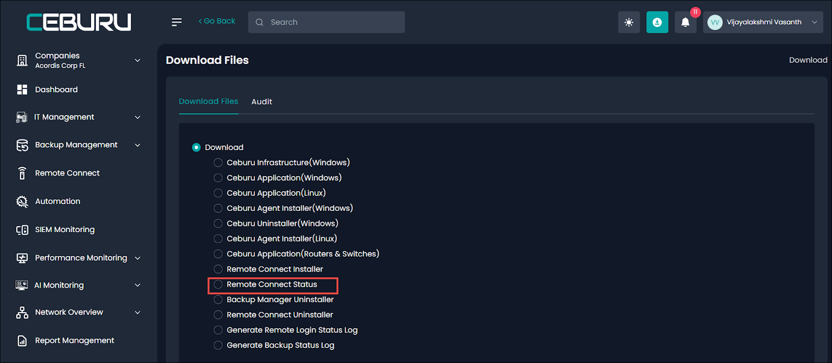Expand the AI Monitoring chevron
Image resolution: width=832 pixels, height=363 pixels.
point(138,285)
